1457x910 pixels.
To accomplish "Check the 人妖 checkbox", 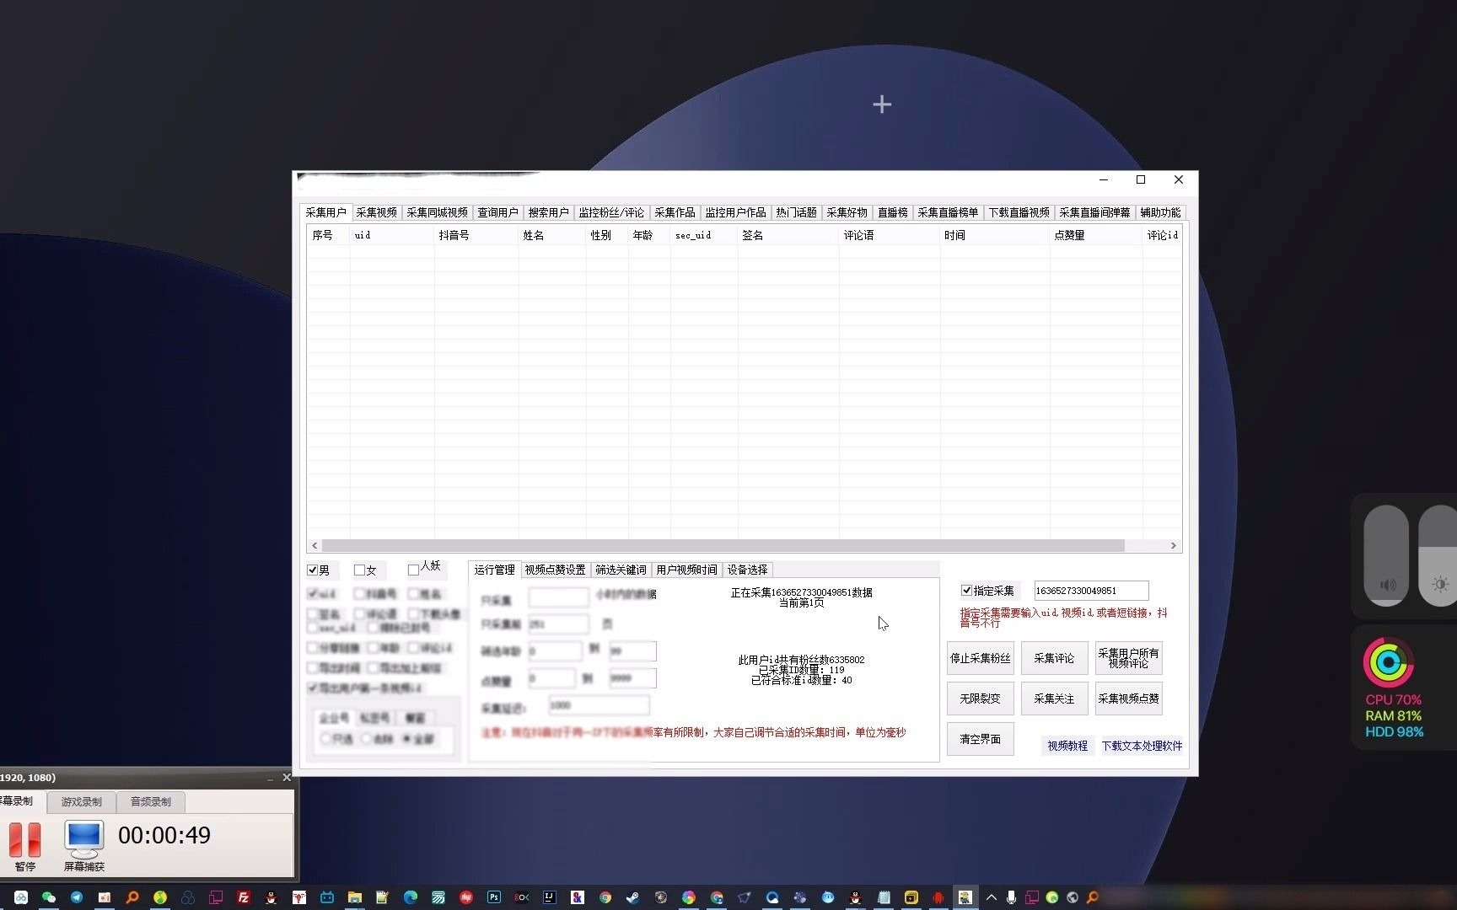I will [413, 570].
